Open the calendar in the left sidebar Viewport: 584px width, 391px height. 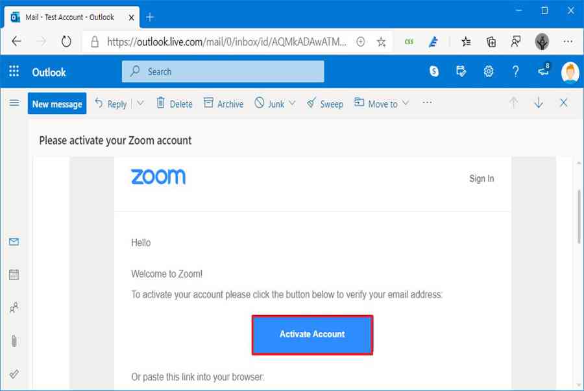tap(14, 274)
